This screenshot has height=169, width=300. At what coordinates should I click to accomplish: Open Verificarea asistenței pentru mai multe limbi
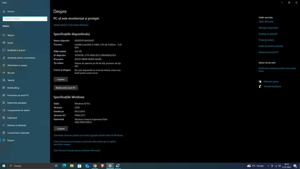[277, 70]
